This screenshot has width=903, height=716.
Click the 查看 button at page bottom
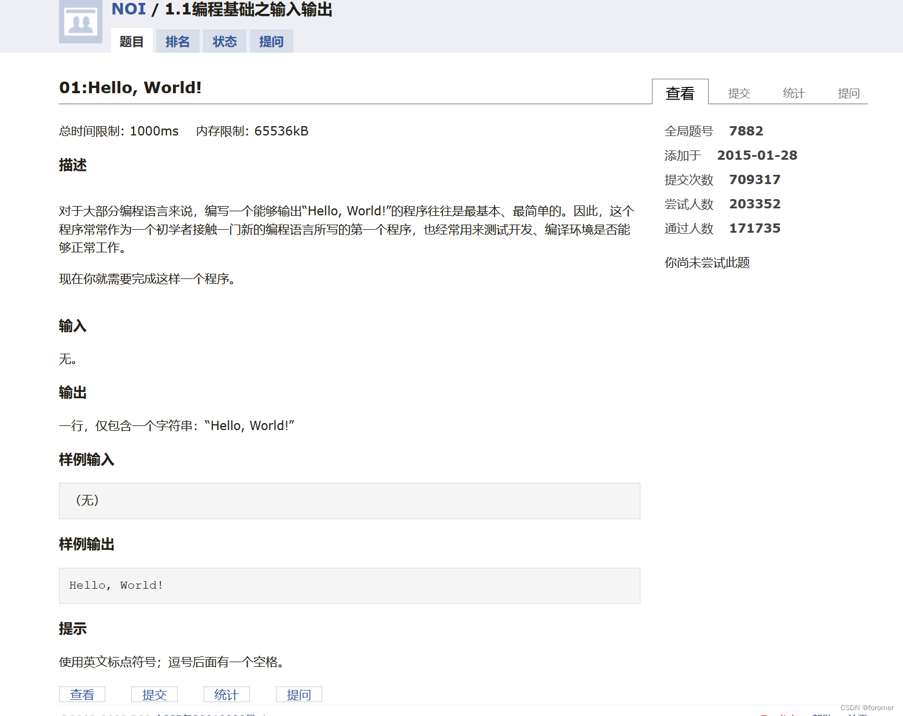click(x=82, y=694)
